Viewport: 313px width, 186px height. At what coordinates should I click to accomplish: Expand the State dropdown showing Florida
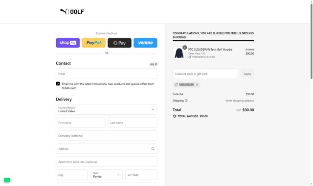point(107,175)
